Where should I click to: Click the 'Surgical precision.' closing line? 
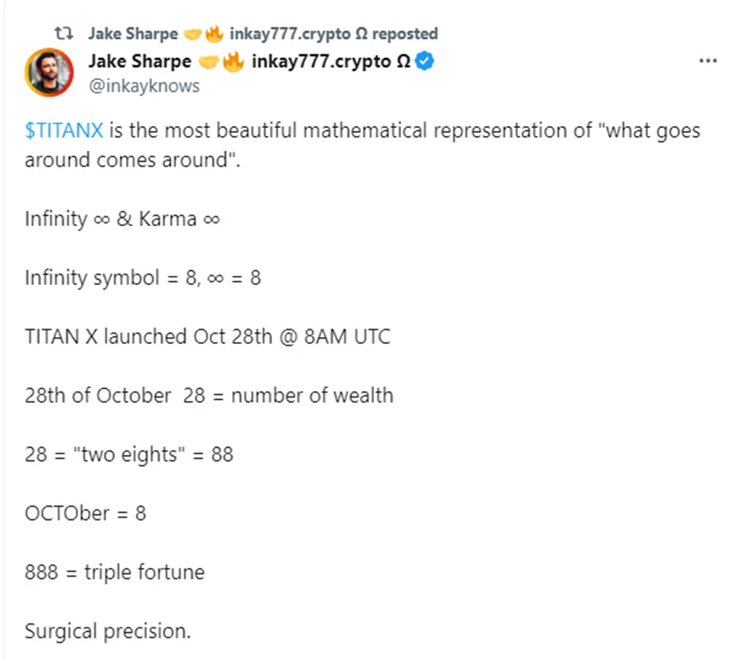coord(108,632)
